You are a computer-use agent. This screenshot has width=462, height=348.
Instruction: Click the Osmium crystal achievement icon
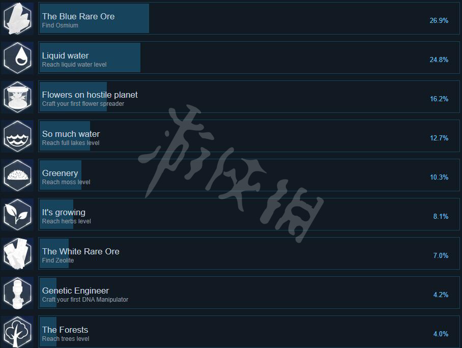click(x=17, y=18)
